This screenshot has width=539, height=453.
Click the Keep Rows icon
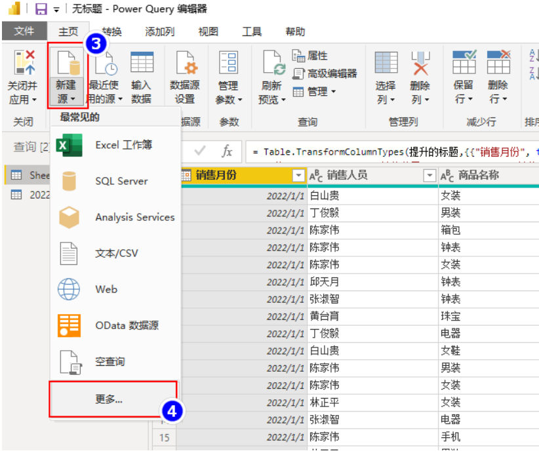(464, 62)
